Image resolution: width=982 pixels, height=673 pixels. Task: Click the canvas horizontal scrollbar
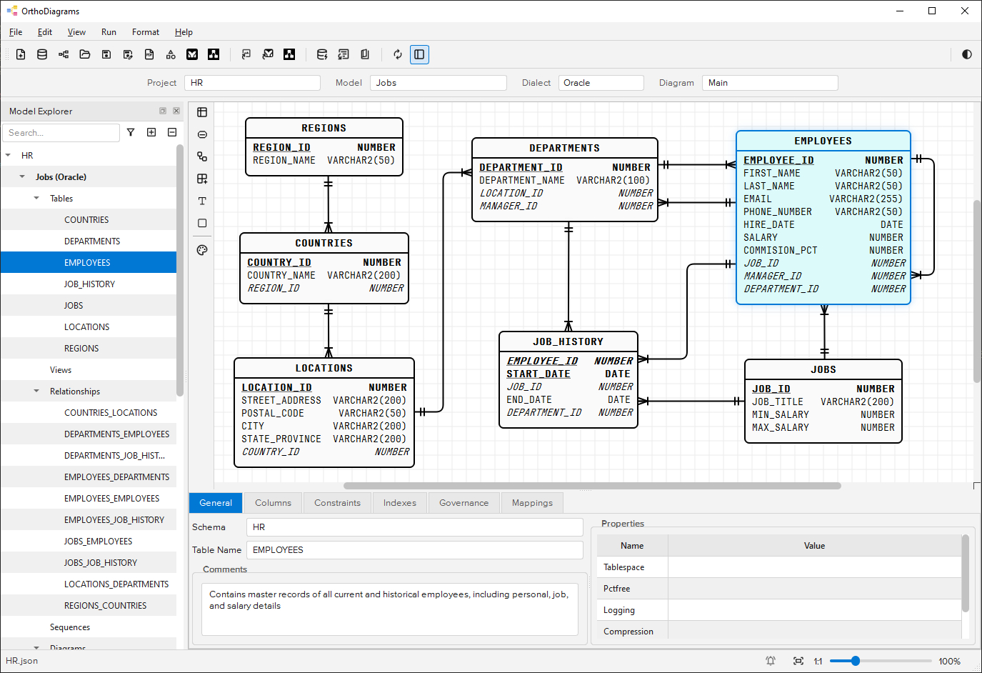592,486
